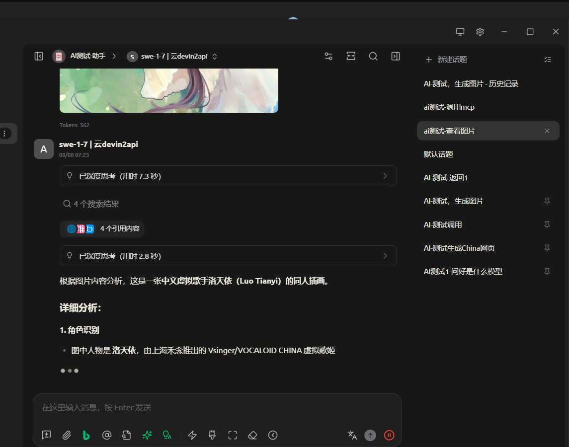View the uploaded illustration image
The width and height of the screenshot is (569, 447).
point(169,90)
